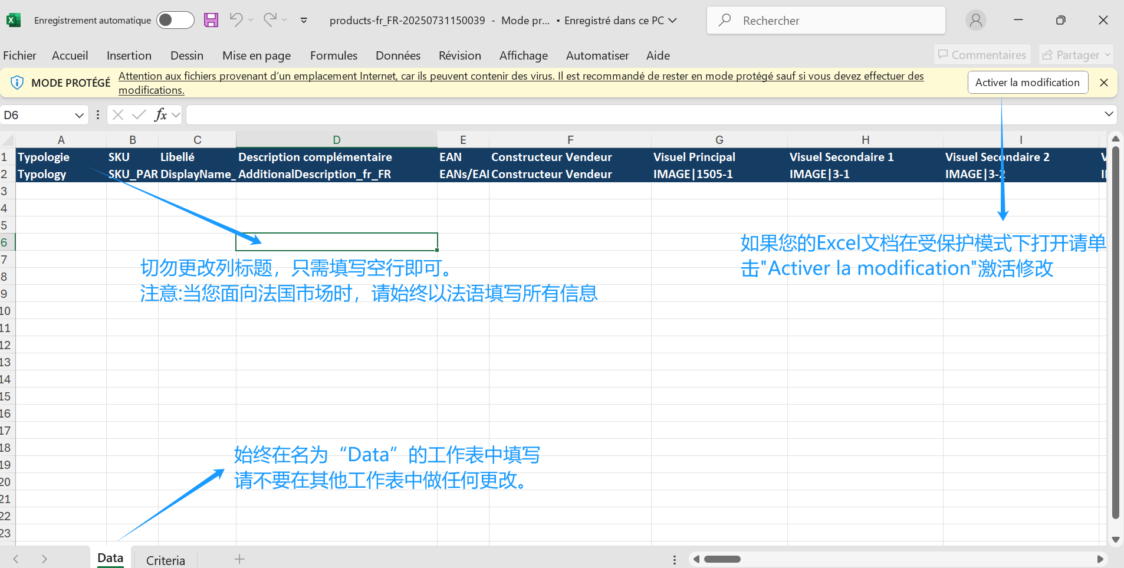Toggle the Enregistrement automatique switch
This screenshot has width=1124, height=568.
coord(175,20)
